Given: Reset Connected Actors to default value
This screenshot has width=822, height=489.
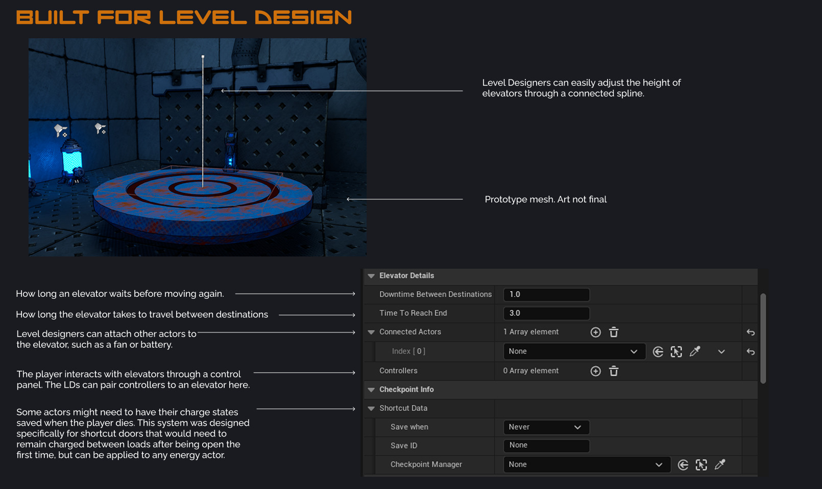Looking at the screenshot, I should (x=751, y=332).
